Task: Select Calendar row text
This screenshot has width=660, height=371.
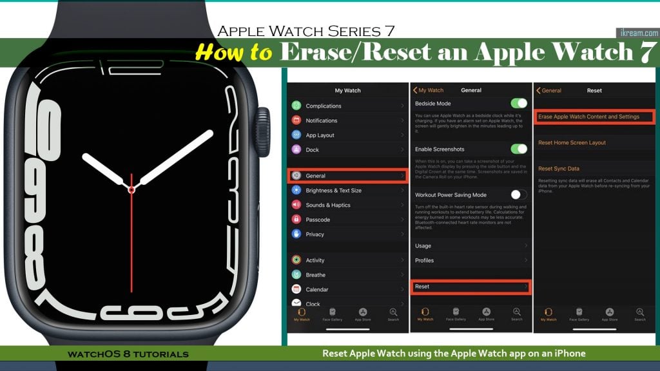Action: (317, 289)
